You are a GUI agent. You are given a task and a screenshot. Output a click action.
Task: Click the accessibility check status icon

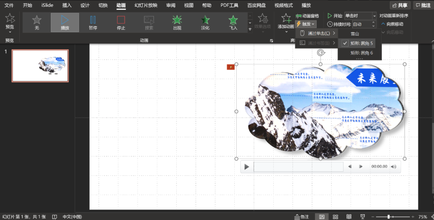click(55, 217)
